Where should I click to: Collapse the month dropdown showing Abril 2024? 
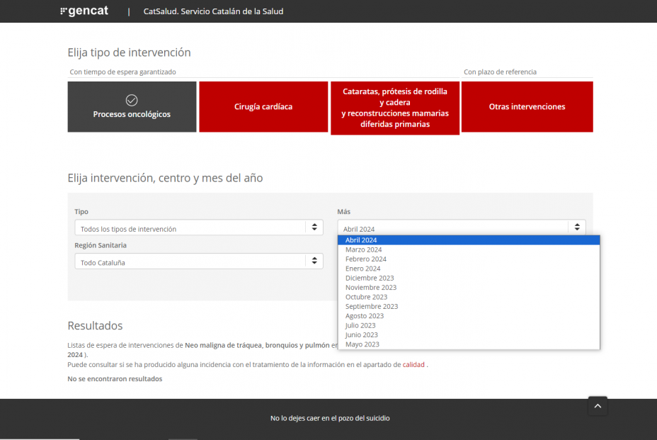pos(462,228)
